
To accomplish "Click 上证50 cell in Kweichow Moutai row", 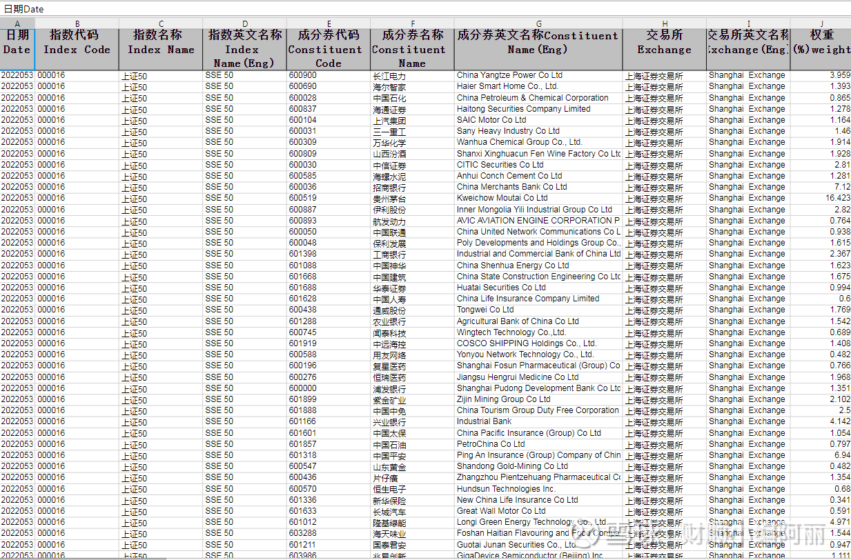I will [161, 198].
